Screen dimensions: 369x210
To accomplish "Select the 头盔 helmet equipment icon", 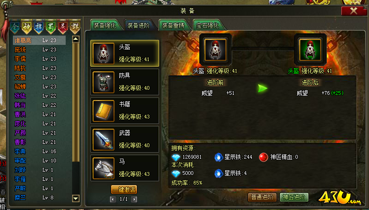I will coord(104,54).
